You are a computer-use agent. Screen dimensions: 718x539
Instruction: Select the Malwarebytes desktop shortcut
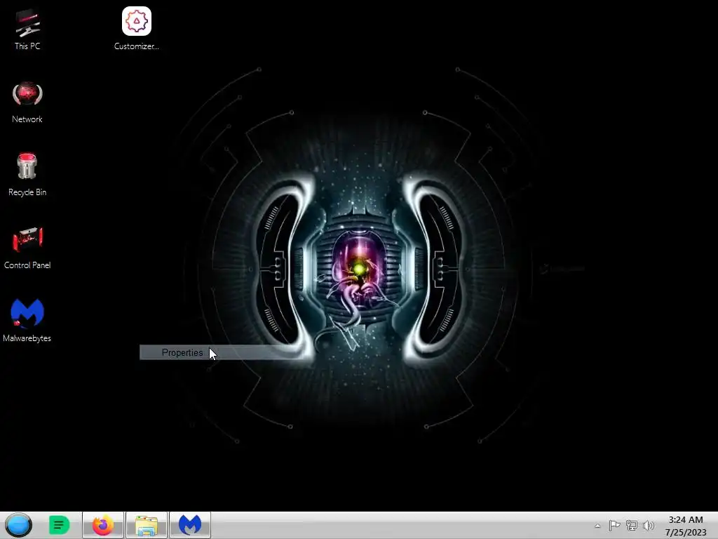coord(27,320)
